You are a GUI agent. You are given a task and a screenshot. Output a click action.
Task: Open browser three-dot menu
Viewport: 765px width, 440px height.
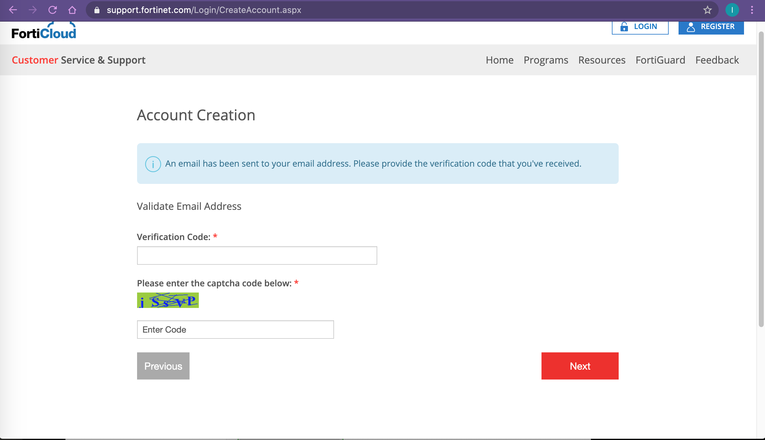point(752,10)
